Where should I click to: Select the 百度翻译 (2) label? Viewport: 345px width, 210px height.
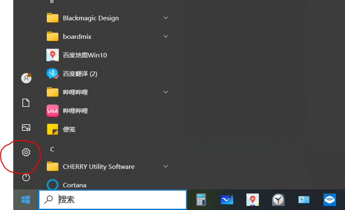(x=80, y=74)
